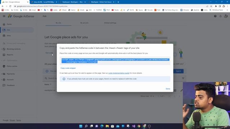Bookmark this page with the star icon
Viewport: 230px width, 129px height.
coord(211,6)
